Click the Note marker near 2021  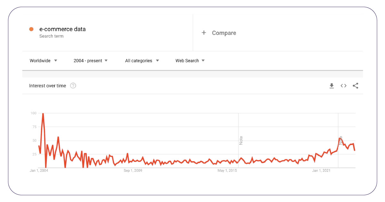(341, 141)
